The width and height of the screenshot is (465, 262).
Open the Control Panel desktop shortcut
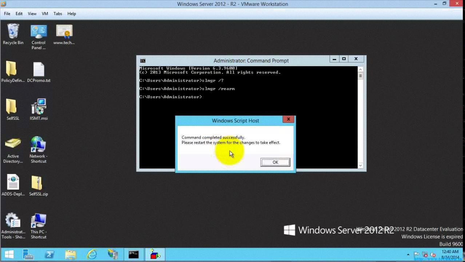39,32
